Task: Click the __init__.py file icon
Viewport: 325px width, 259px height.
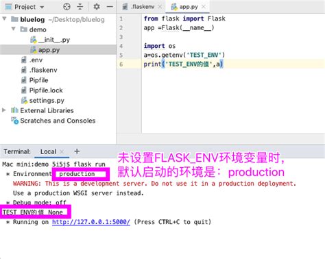Action: point(34,40)
